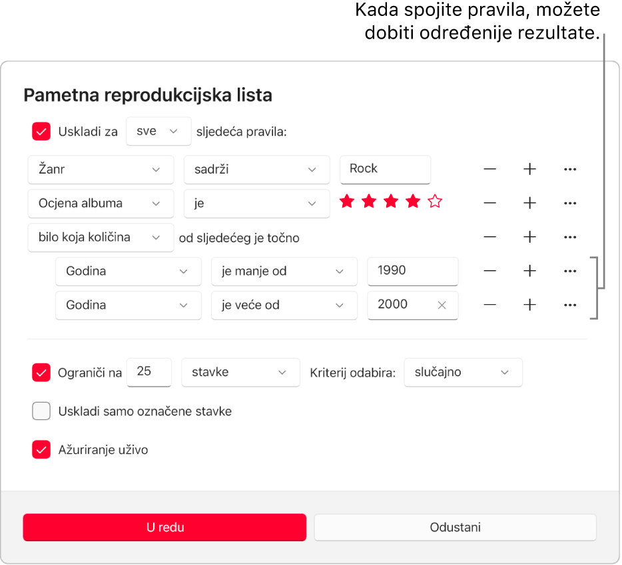Toggle off Ažuriranje uživo
622x565 pixels.
tap(41, 450)
